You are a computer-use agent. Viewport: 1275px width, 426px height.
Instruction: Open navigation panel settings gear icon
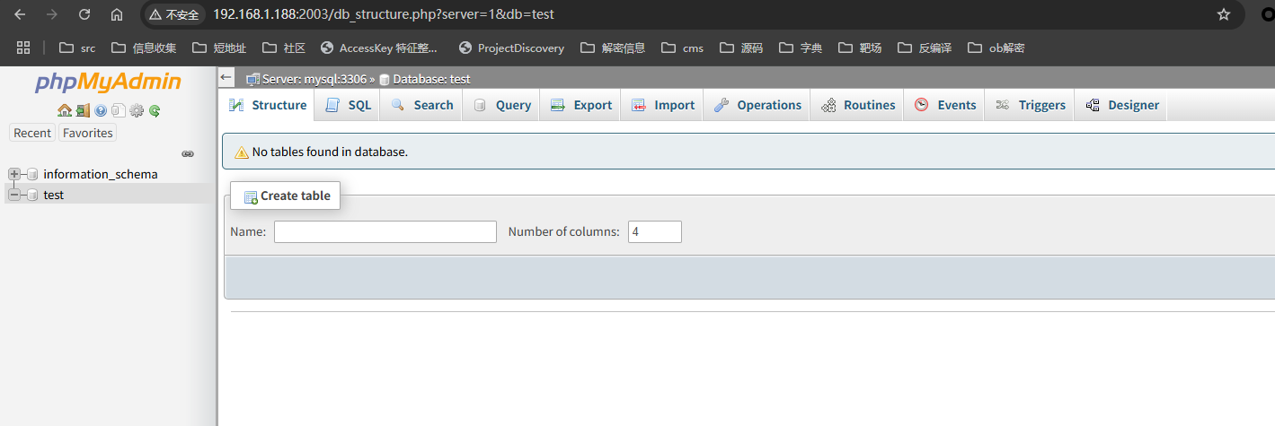point(137,111)
